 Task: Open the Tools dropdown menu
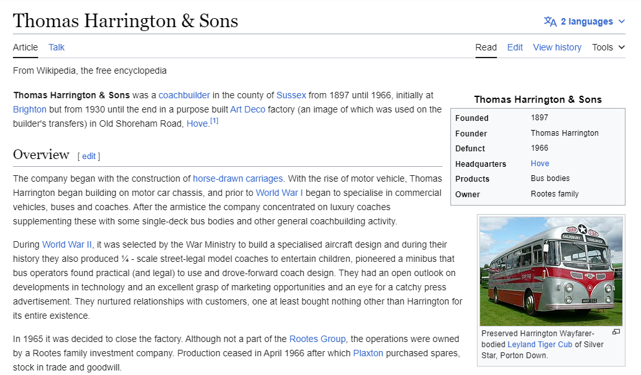(608, 47)
